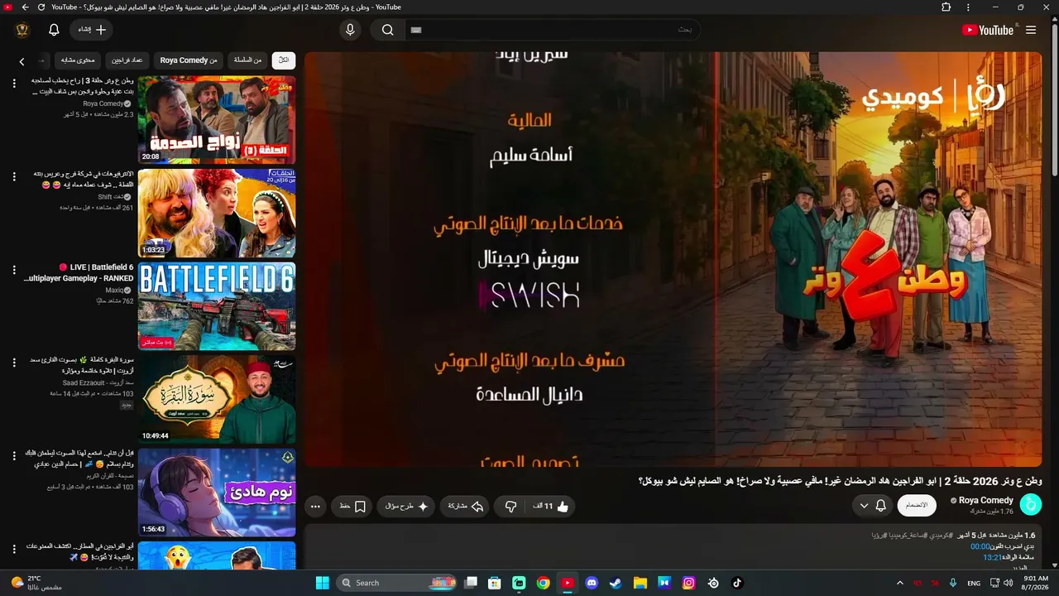Open the سورة البقرة video thumbnail
This screenshot has width=1059, height=596.
[x=217, y=400]
